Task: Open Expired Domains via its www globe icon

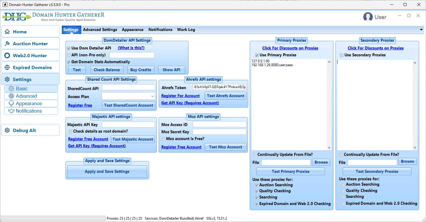Action: point(7,67)
